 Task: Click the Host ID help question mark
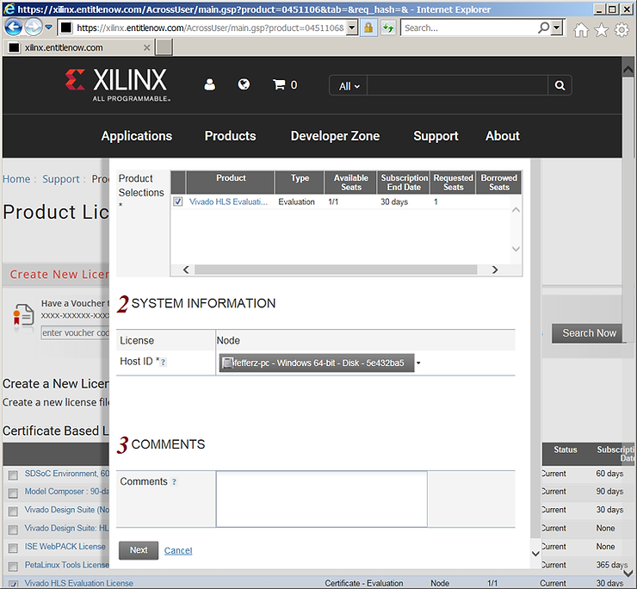click(164, 363)
